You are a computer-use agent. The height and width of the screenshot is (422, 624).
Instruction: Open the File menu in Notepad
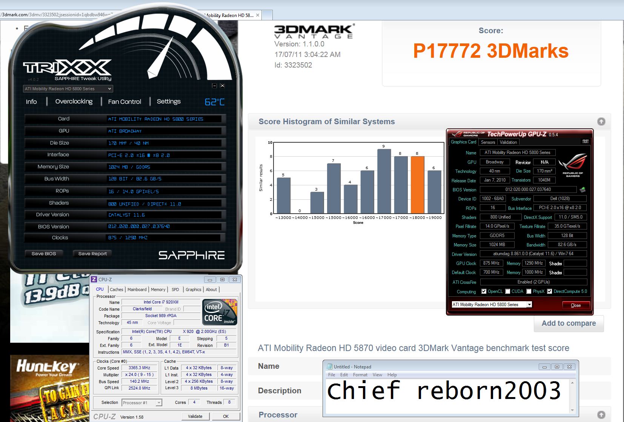coord(332,375)
